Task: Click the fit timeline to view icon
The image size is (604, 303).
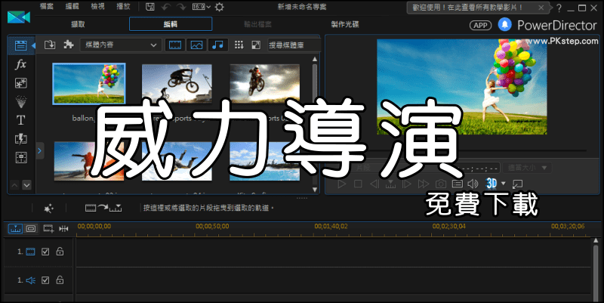Action: tap(63, 229)
